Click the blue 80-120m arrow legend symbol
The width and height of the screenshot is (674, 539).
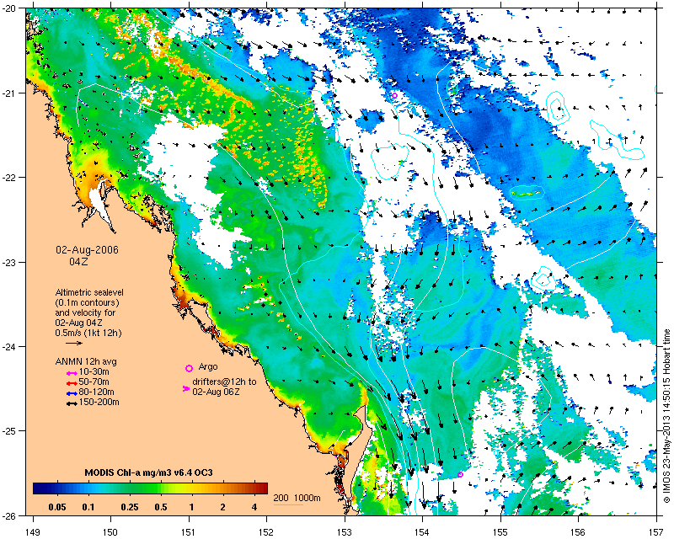72,393
